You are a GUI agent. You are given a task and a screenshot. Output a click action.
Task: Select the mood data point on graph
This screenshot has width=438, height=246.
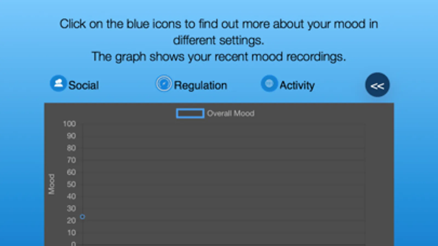[x=82, y=217]
